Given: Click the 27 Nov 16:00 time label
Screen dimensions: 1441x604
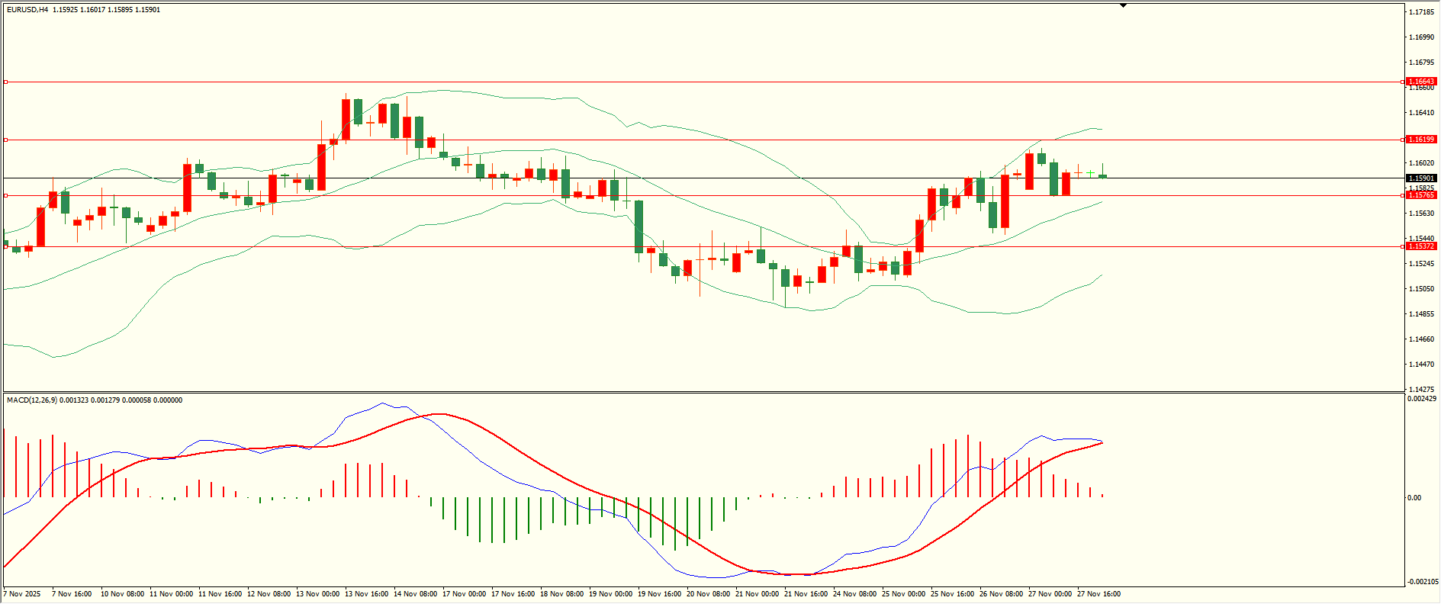Looking at the screenshot, I should point(1098,594).
